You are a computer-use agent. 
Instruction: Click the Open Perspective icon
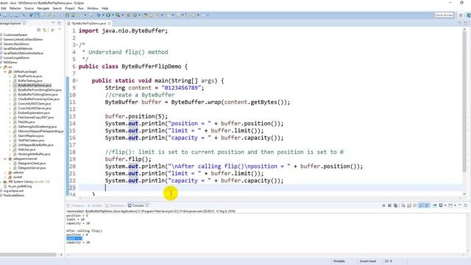coord(461,15)
